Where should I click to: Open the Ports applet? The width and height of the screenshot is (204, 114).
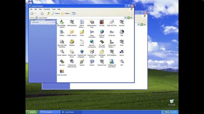122,43
